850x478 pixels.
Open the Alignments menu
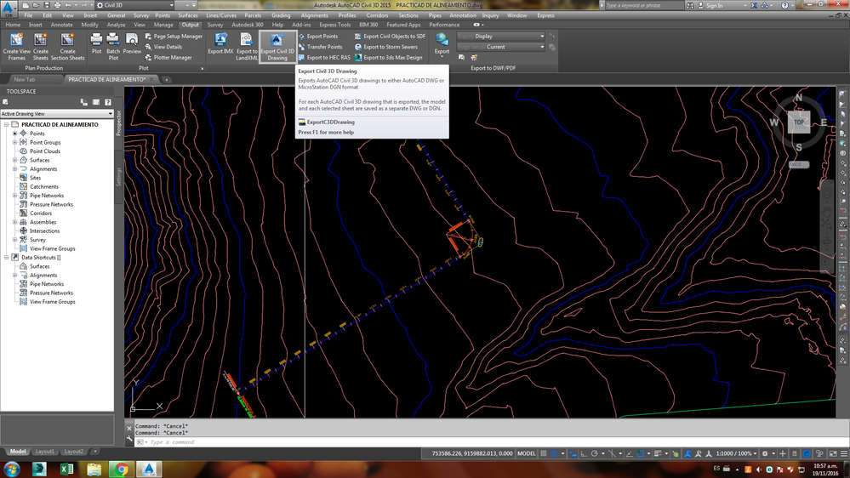[x=314, y=15]
